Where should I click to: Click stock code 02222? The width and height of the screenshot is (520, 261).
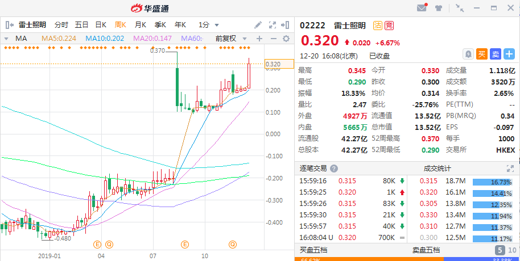312,26
